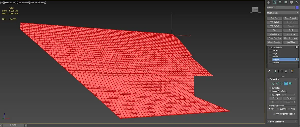Open the Display panel tab
The height and width of the screenshot is (127, 300).
291,2
